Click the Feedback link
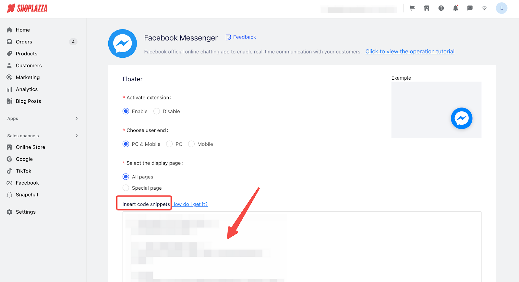 [x=245, y=37]
